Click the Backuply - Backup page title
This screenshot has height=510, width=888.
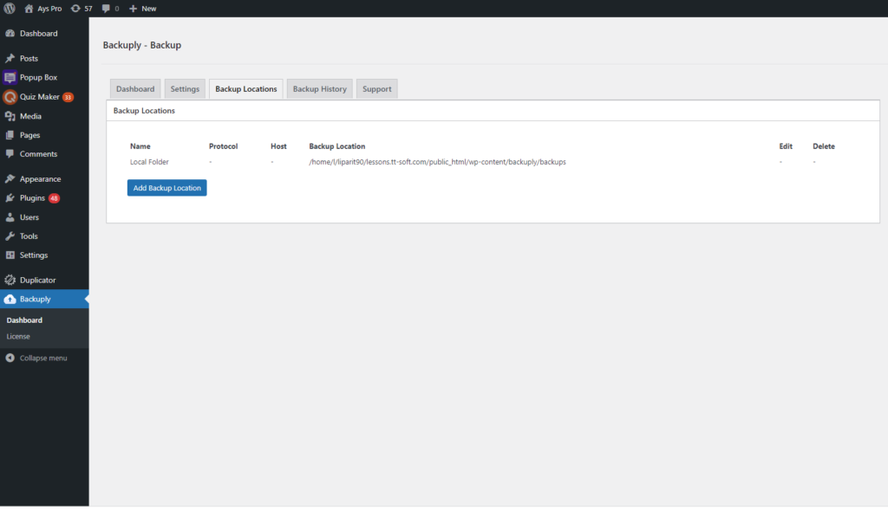(142, 45)
